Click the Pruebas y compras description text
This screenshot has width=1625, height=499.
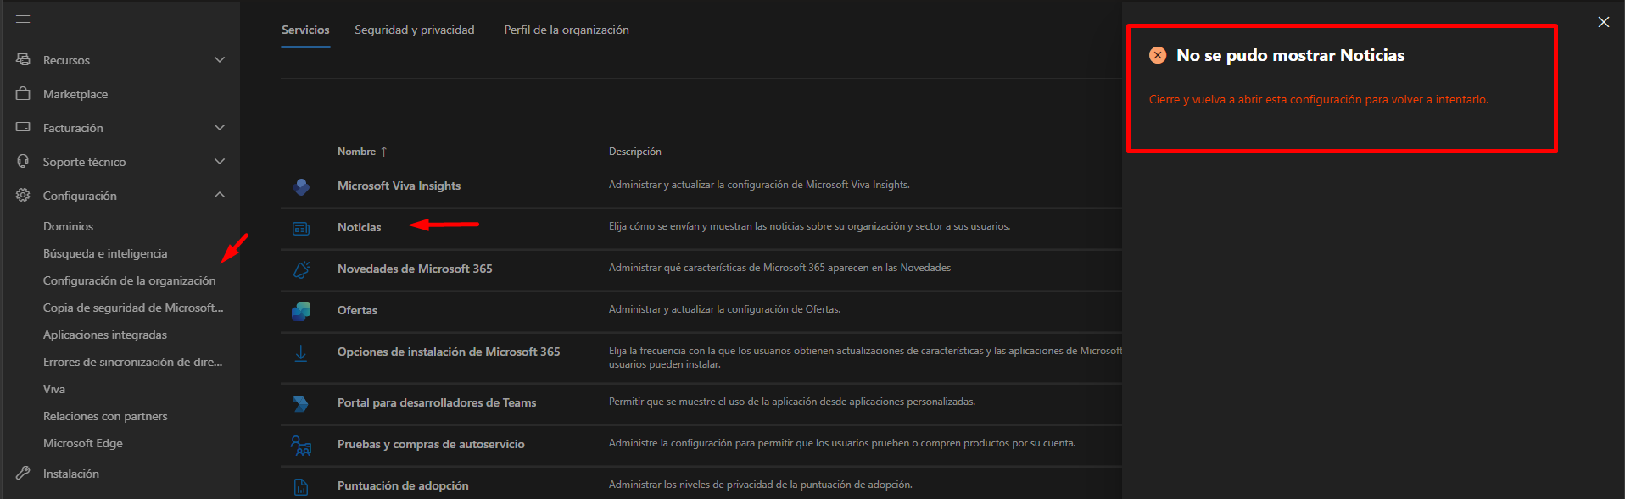842,443
